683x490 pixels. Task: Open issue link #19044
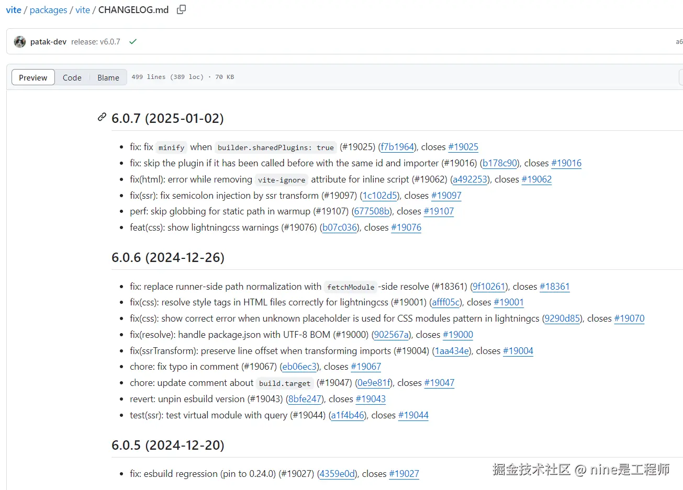coord(413,415)
